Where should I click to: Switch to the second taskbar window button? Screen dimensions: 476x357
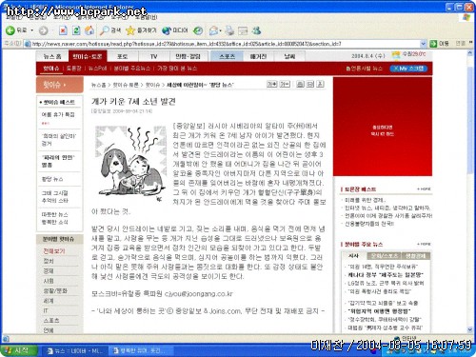[141, 351]
